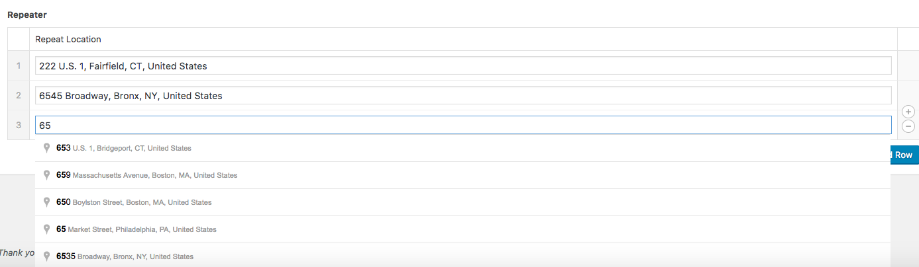Click the remove row minus icon
Viewport: 919px width, 267px height.
tap(908, 126)
